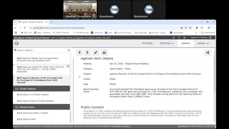Screen dimensions: 229x129
Task: Print the agenda item
Action: click(x=104, y=53)
